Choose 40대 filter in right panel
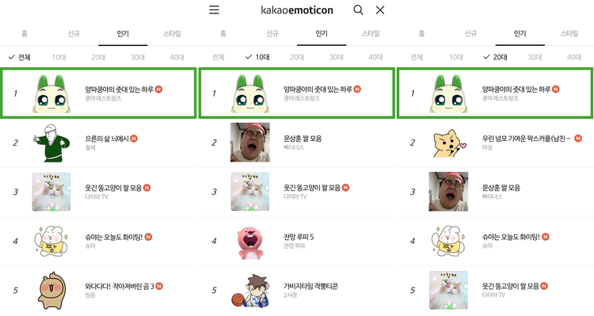This screenshot has width=594, height=316. pyautogui.click(x=574, y=57)
